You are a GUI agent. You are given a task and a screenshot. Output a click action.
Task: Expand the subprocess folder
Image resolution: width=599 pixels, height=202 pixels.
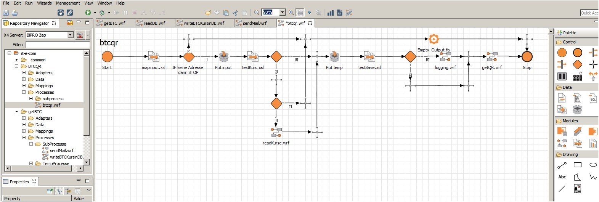coord(31,99)
